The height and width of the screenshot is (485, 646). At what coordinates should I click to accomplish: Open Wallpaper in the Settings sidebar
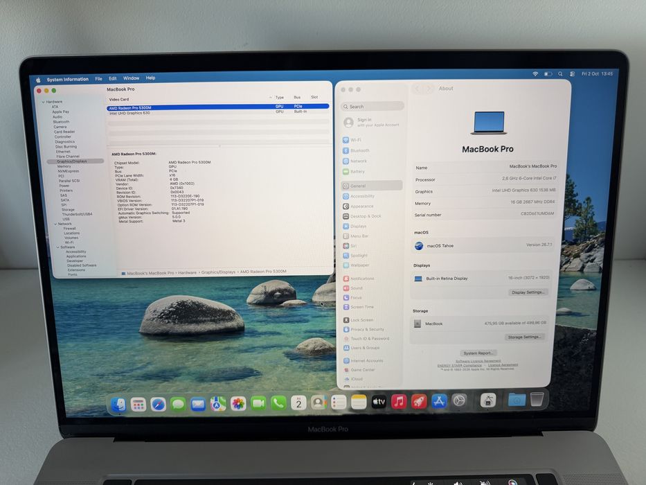372,265
